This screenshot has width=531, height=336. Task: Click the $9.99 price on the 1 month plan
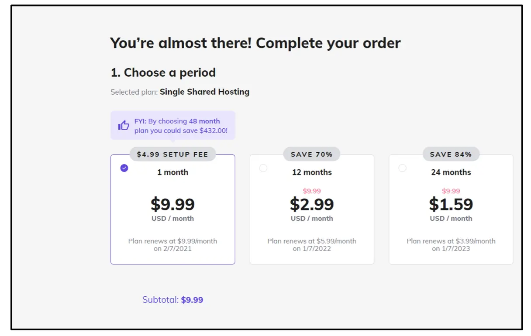172,204
